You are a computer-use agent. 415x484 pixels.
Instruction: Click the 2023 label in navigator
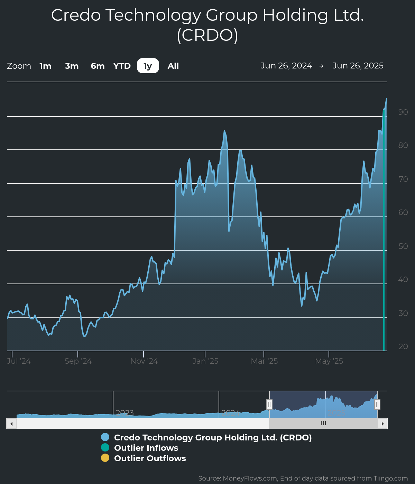[125, 413]
